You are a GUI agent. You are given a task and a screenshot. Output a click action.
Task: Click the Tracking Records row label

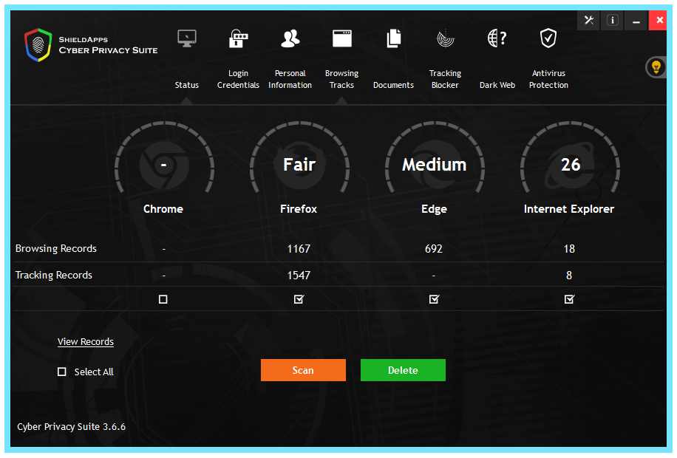pos(54,275)
